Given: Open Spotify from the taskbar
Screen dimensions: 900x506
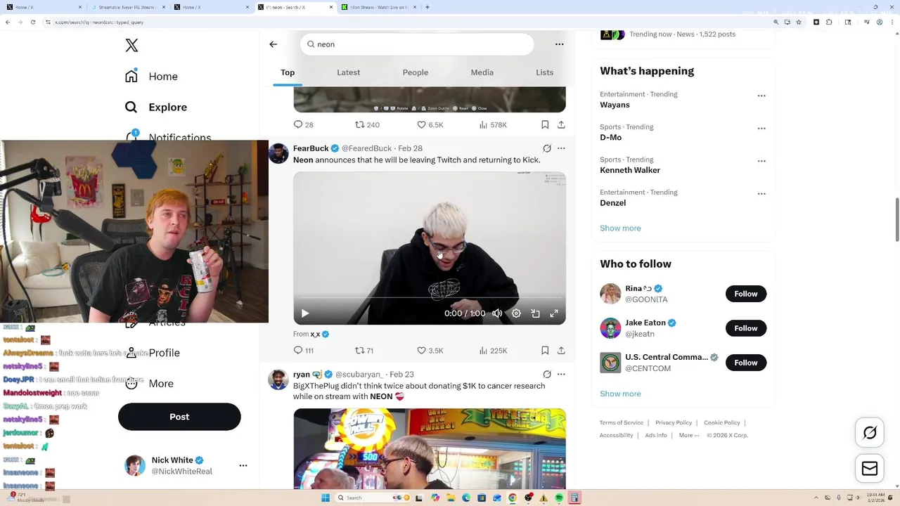Looking at the screenshot, I should [559, 498].
